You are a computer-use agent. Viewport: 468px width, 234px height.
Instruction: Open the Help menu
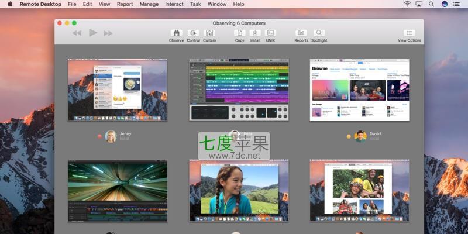(x=239, y=4)
